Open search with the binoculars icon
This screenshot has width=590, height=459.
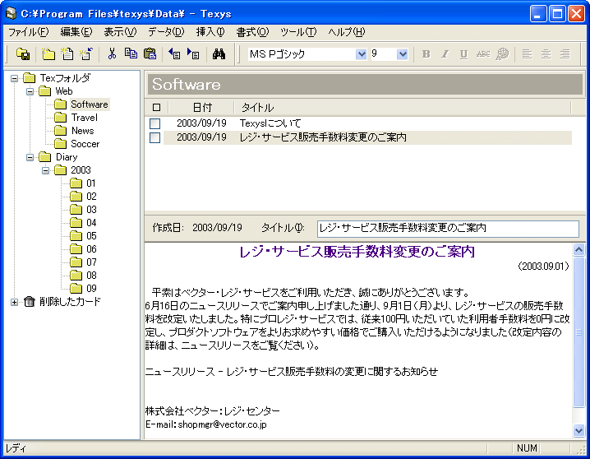pos(219,53)
